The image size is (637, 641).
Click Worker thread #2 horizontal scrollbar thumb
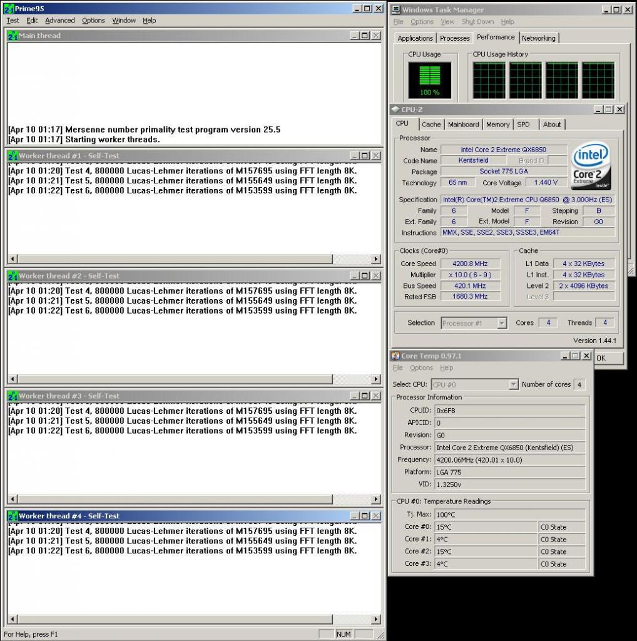click(175, 379)
